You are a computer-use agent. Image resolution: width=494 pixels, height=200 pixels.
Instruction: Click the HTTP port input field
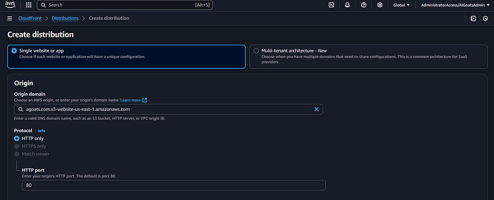coord(173,185)
